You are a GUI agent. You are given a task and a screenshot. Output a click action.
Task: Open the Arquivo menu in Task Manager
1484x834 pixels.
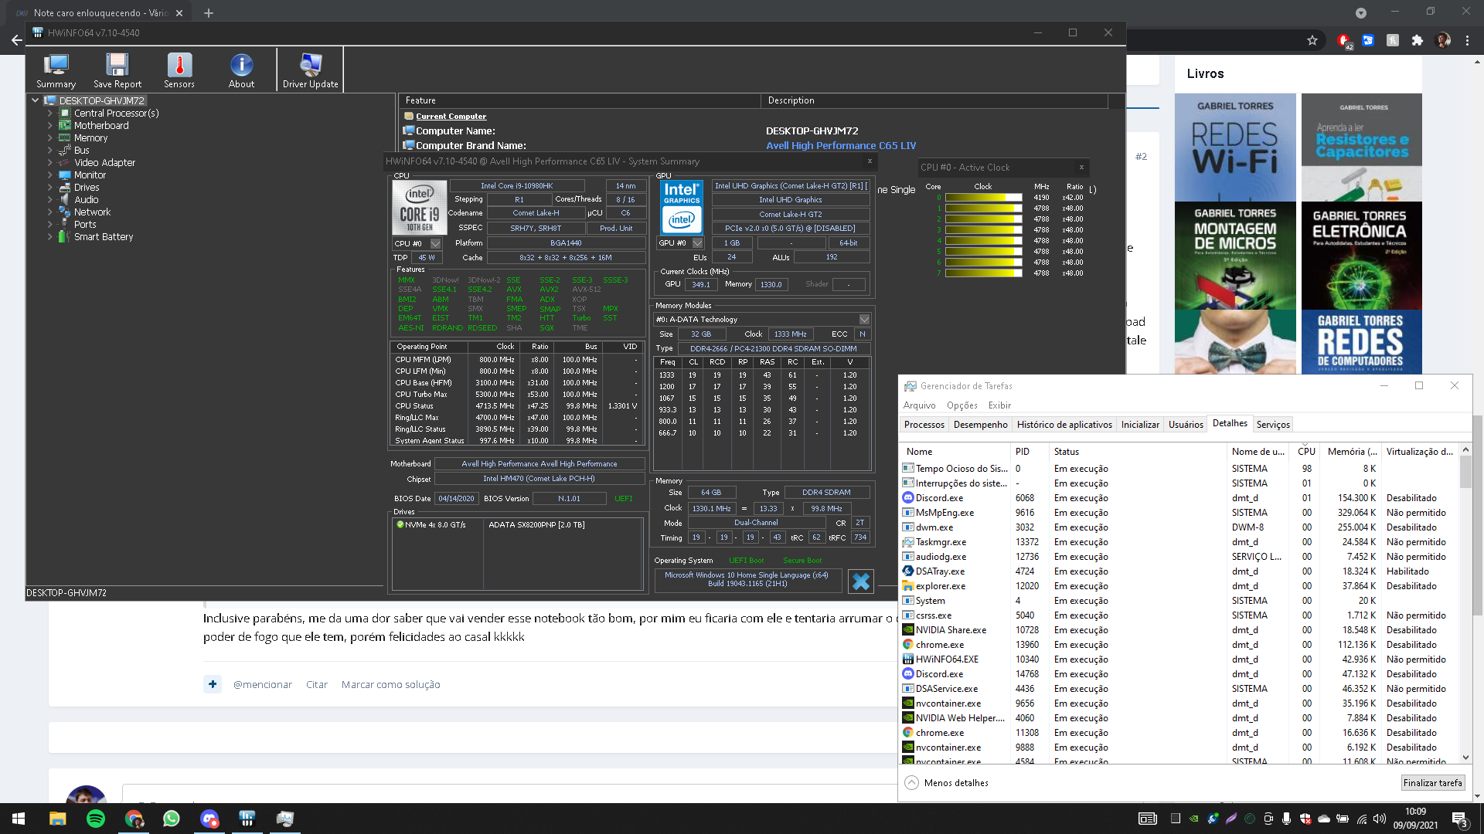(919, 405)
